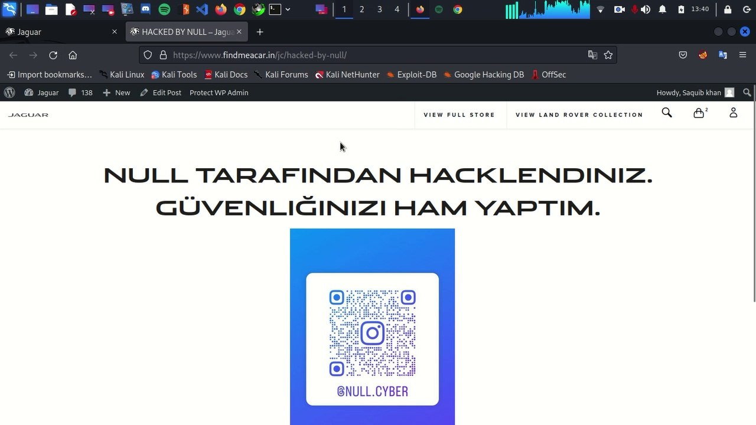View site security padlock info
This screenshot has height=425, width=756.
pos(162,55)
